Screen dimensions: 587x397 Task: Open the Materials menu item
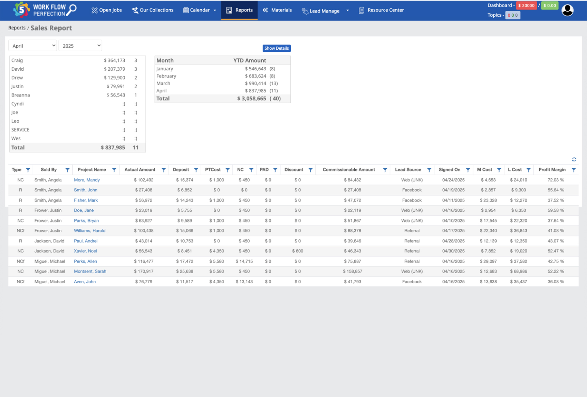point(277,10)
